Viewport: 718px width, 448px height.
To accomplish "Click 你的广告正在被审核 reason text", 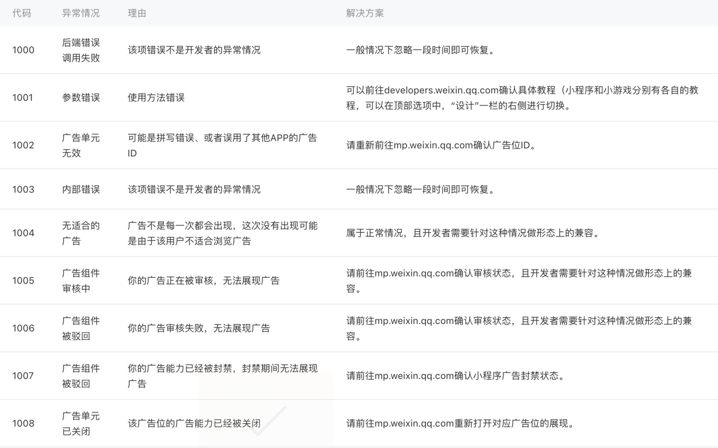I will tap(204, 281).
